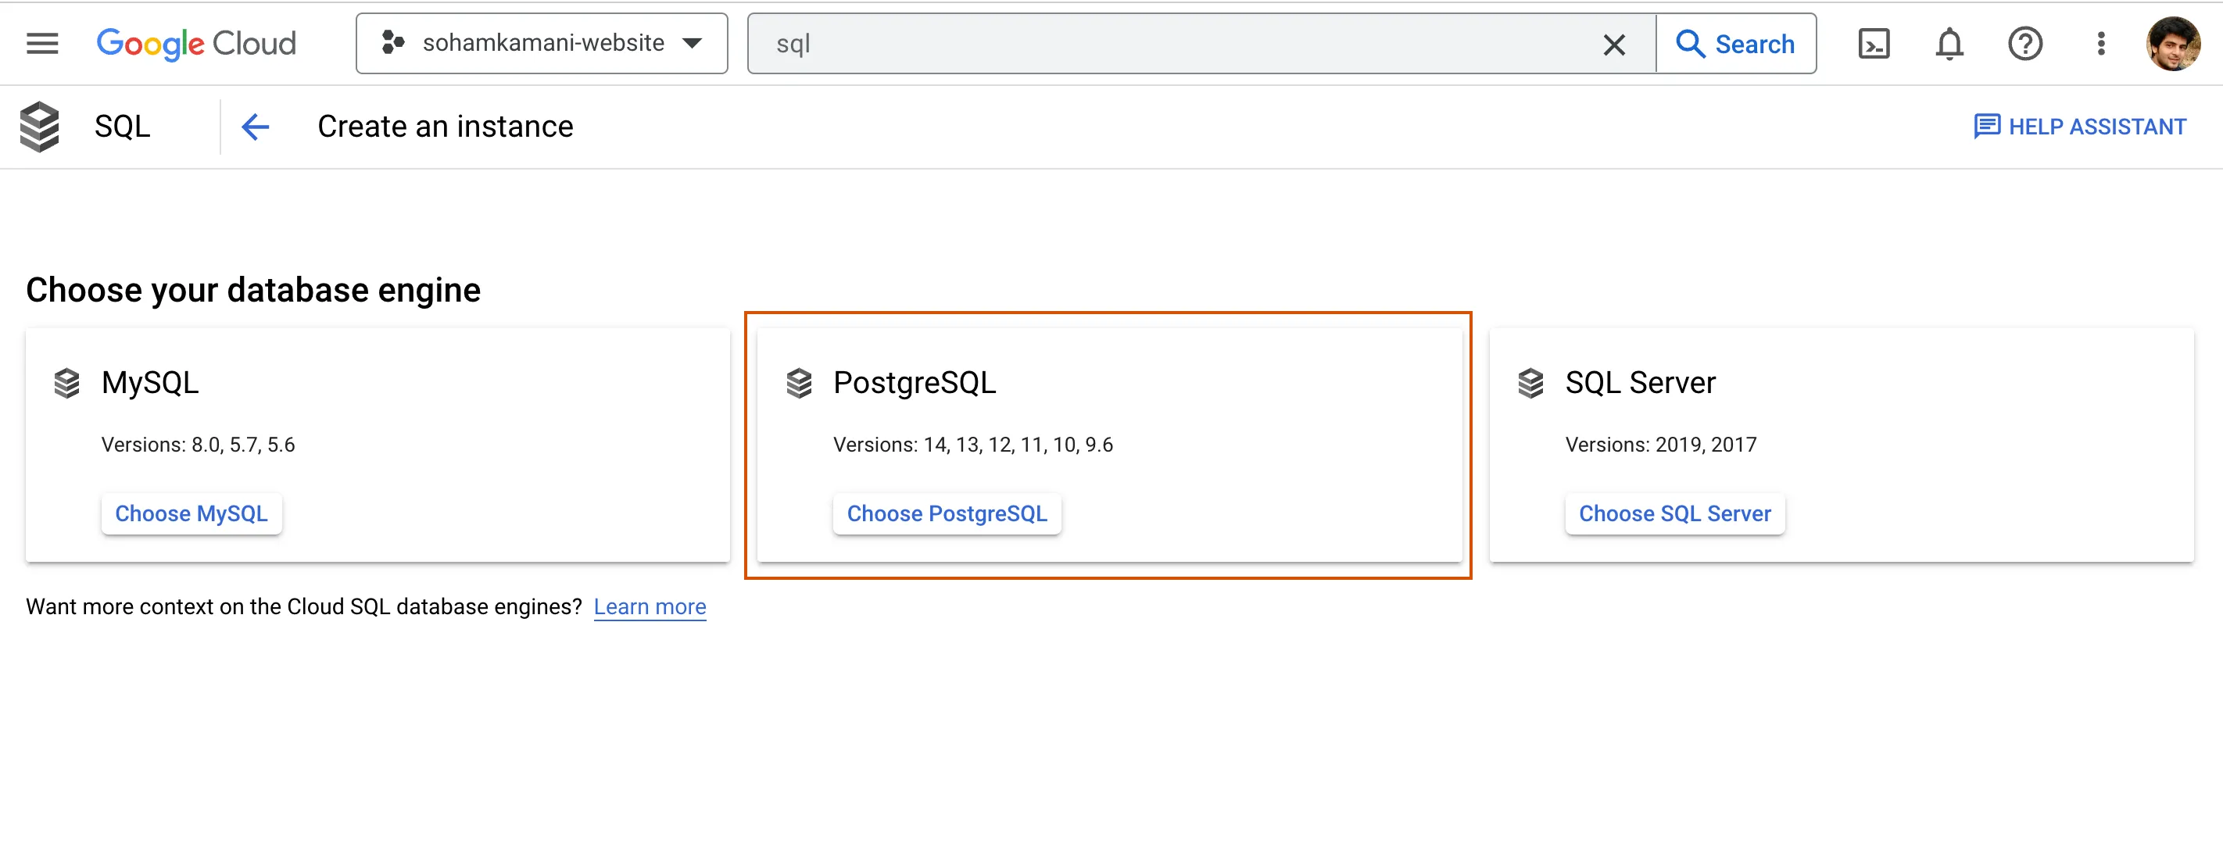
Task: Open the hamburger navigation menu
Action: [42, 43]
